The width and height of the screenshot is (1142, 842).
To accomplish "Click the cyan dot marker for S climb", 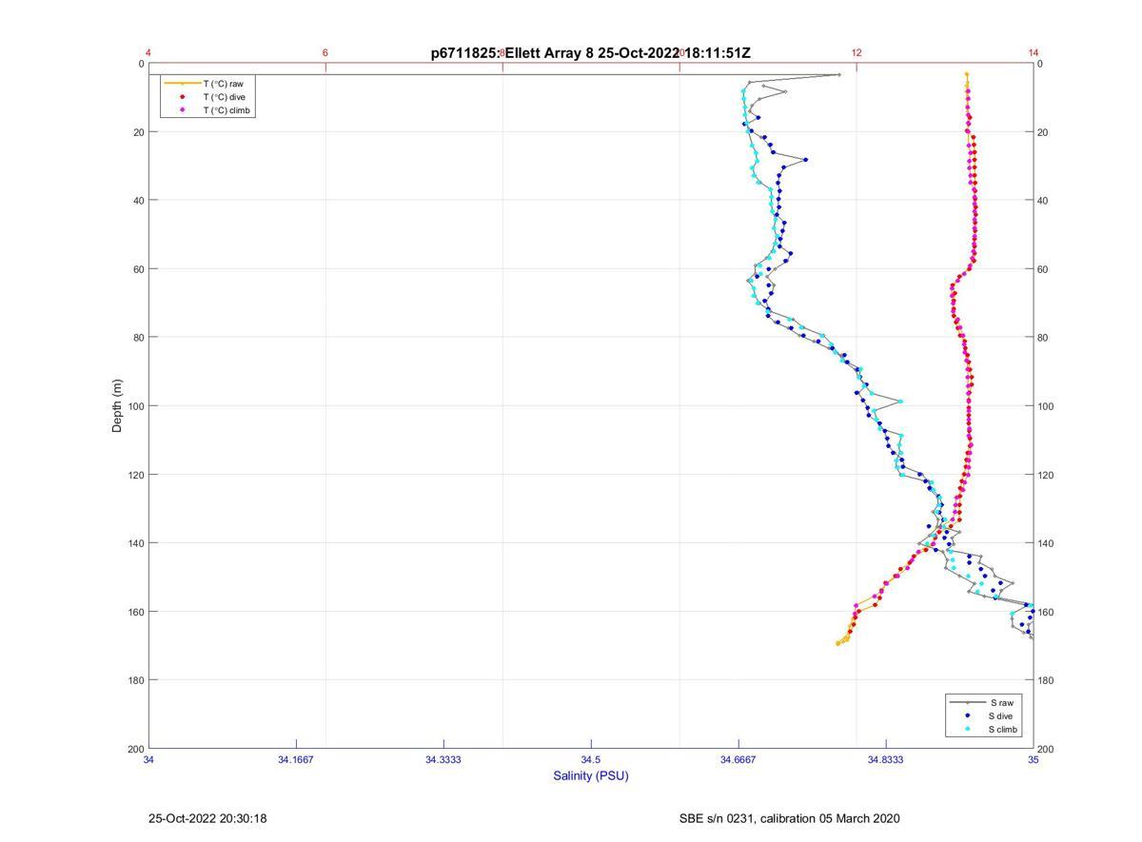I will coord(967,730).
